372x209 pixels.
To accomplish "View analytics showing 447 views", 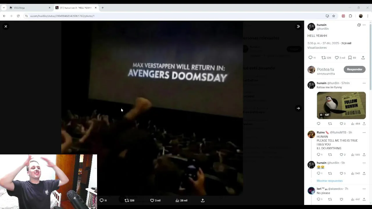I will tap(355, 199).
